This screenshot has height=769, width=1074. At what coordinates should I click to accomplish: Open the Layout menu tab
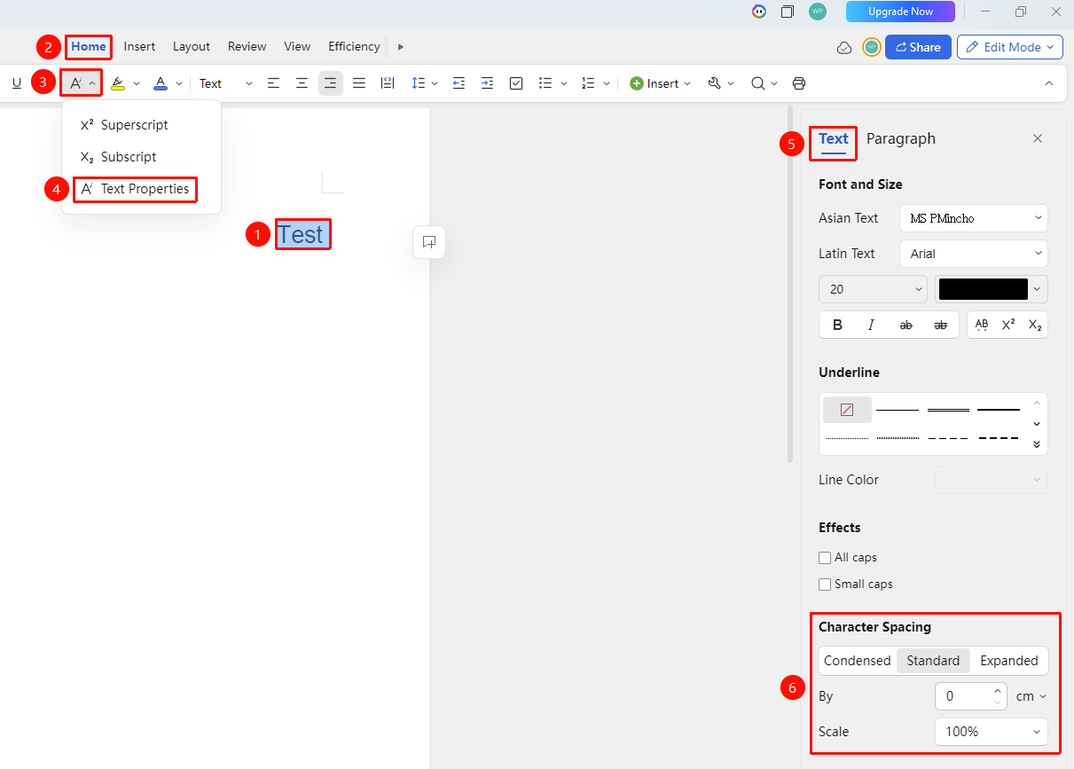192,47
